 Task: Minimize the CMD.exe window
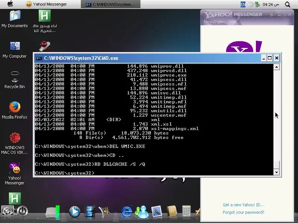point(263,58)
